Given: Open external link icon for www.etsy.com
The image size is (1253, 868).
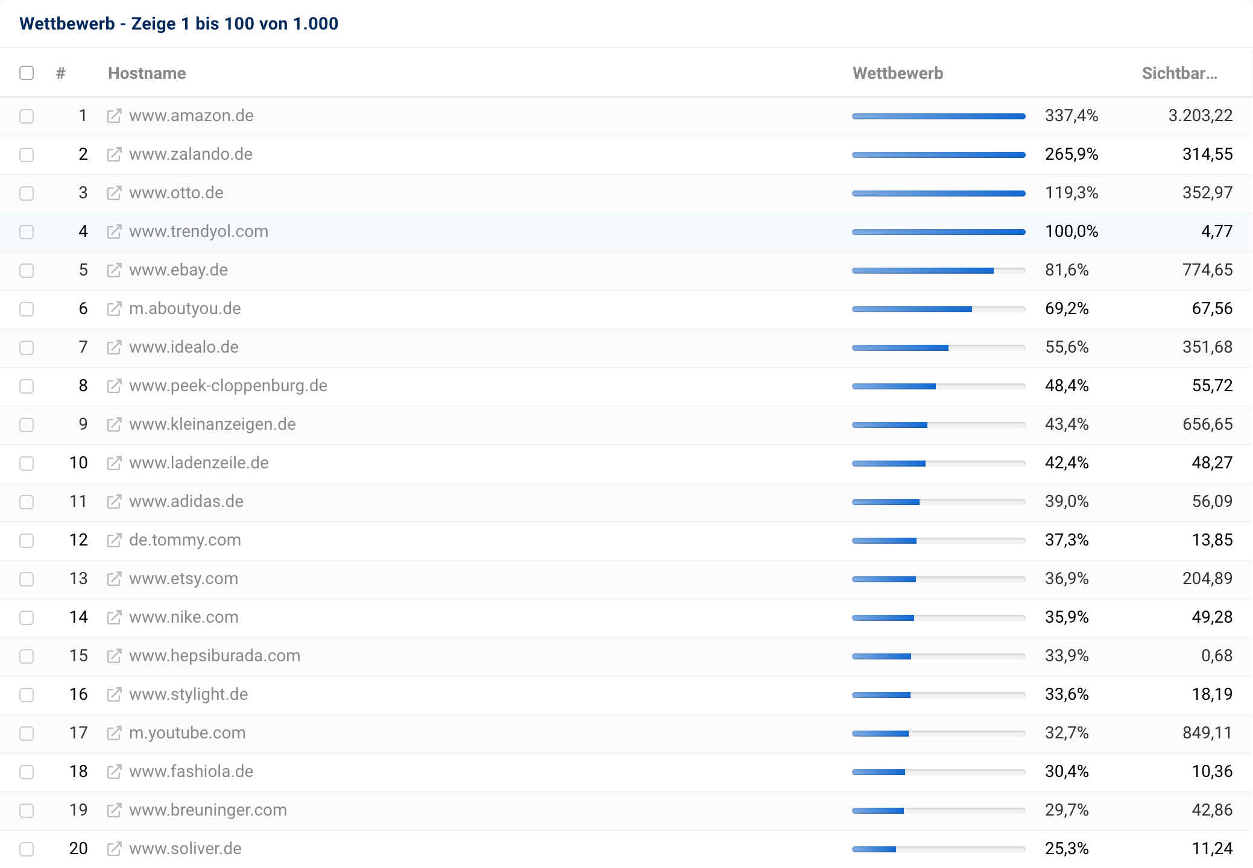Looking at the screenshot, I should click(114, 579).
